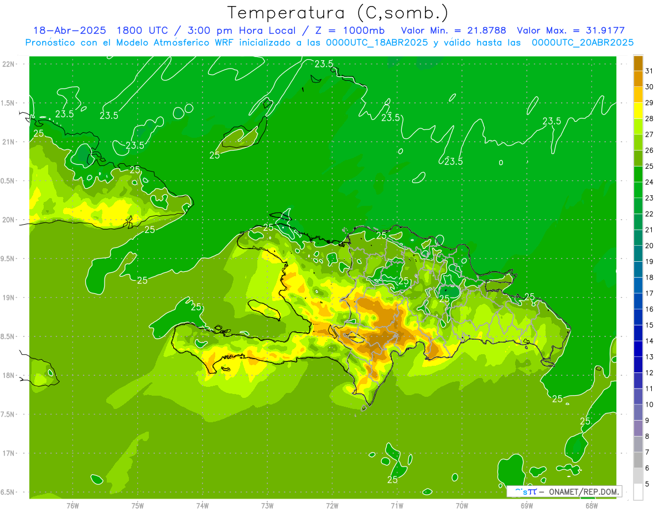Click the legend value "28"
Image resolution: width=664 pixels, height=513 pixels.
click(x=650, y=118)
